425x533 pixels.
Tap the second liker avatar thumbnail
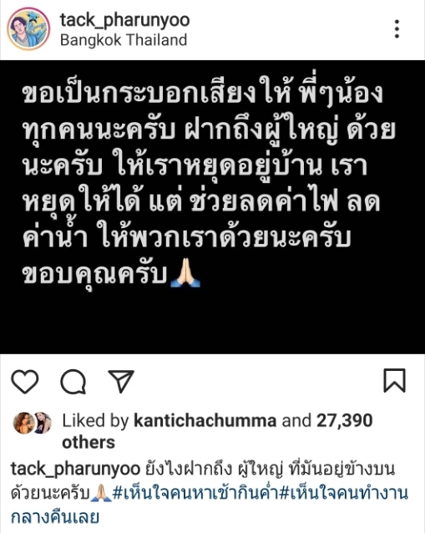coord(43,423)
